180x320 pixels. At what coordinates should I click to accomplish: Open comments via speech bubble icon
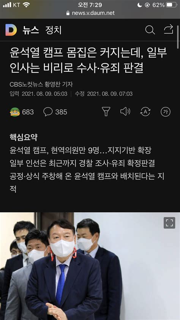(x=48, y=112)
